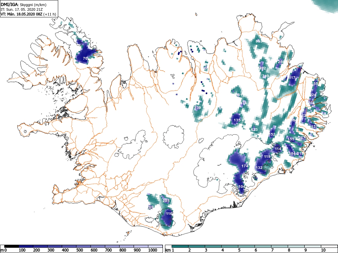Screen dimensions: 338x253
Task: Click the pale lavender 900–1000 m legend swatch
Action: coord(141,246)
